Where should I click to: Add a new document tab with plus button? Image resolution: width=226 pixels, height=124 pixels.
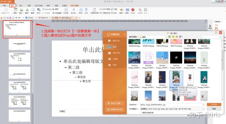click(x=80, y=18)
